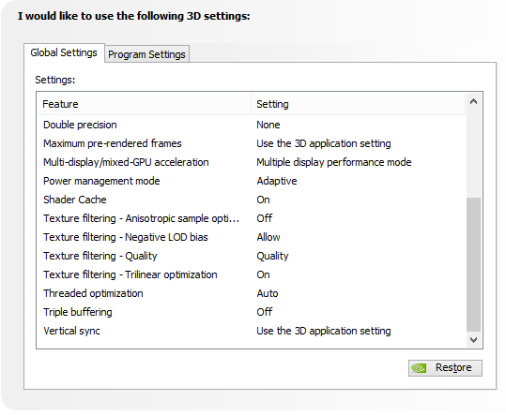506x415 pixels.
Task: Select the Global Settings tab
Action: pyautogui.click(x=64, y=52)
